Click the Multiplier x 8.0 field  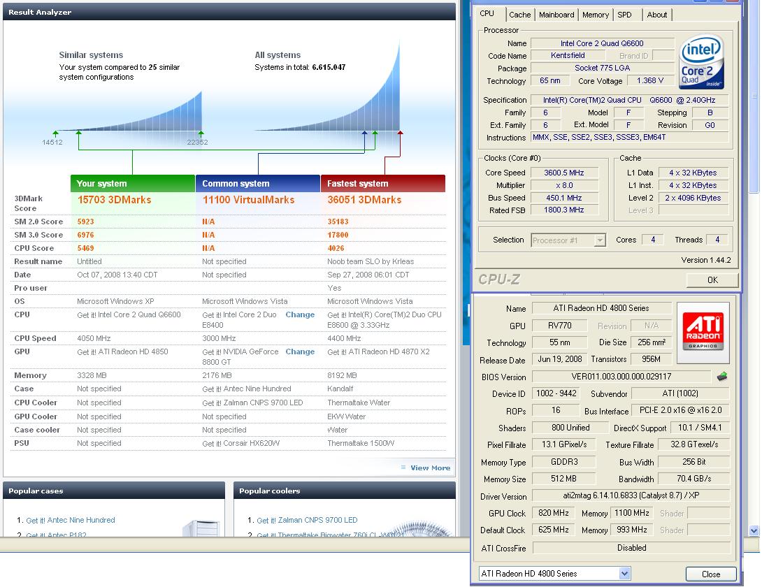click(x=564, y=186)
